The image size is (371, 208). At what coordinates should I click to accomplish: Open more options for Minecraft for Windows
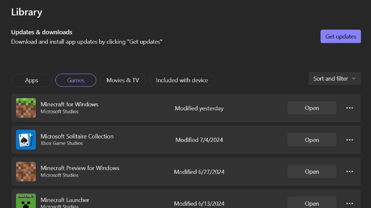tap(350, 108)
